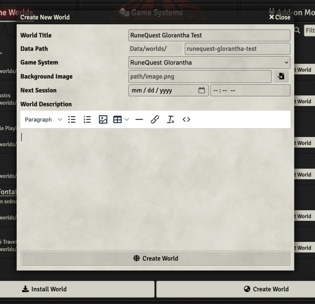The image size is (315, 304).
Task: Open the Next Session calendar picker
Action: [x=202, y=90]
